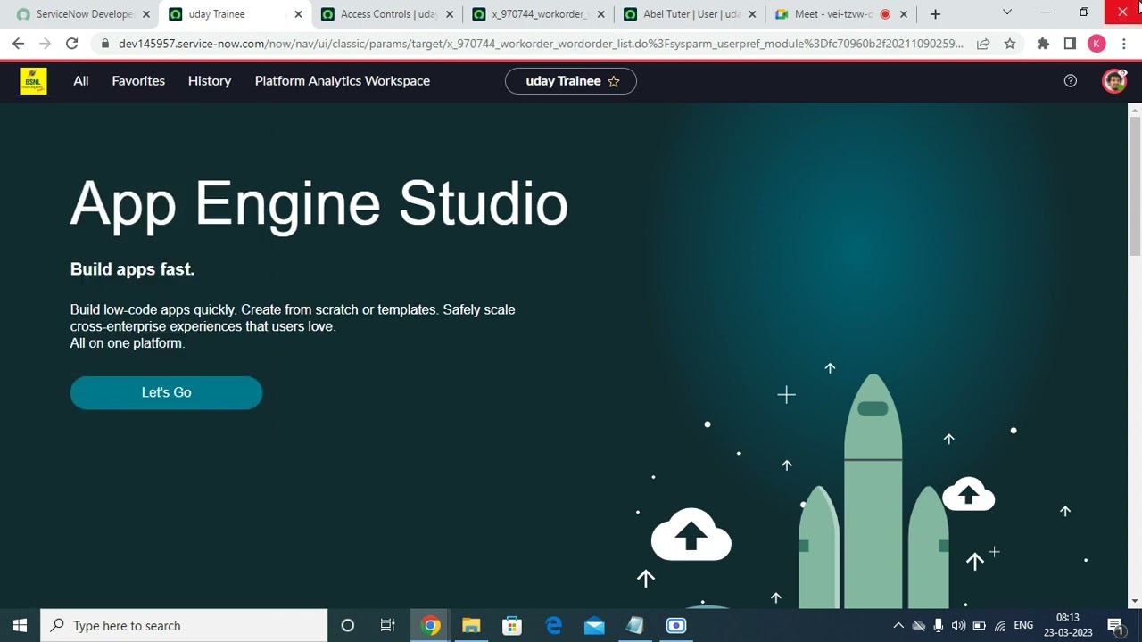Open the All applications menu
Viewport: 1142px width, 642px height.
click(81, 81)
